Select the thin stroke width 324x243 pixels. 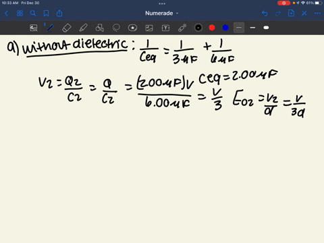coord(239,28)
